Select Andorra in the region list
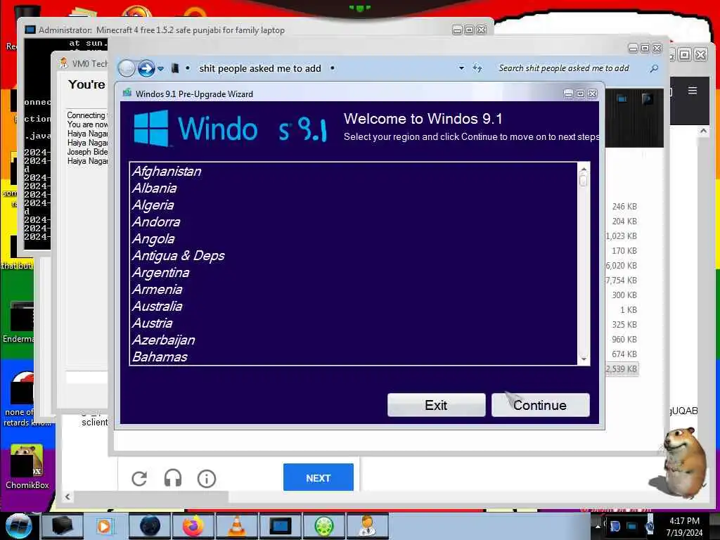 353,221
